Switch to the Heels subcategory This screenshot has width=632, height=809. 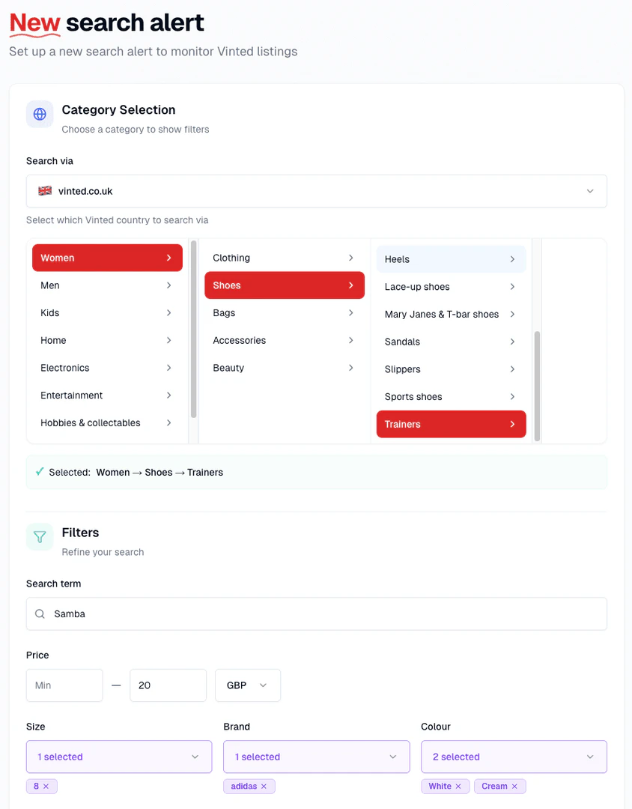(451, 258)
